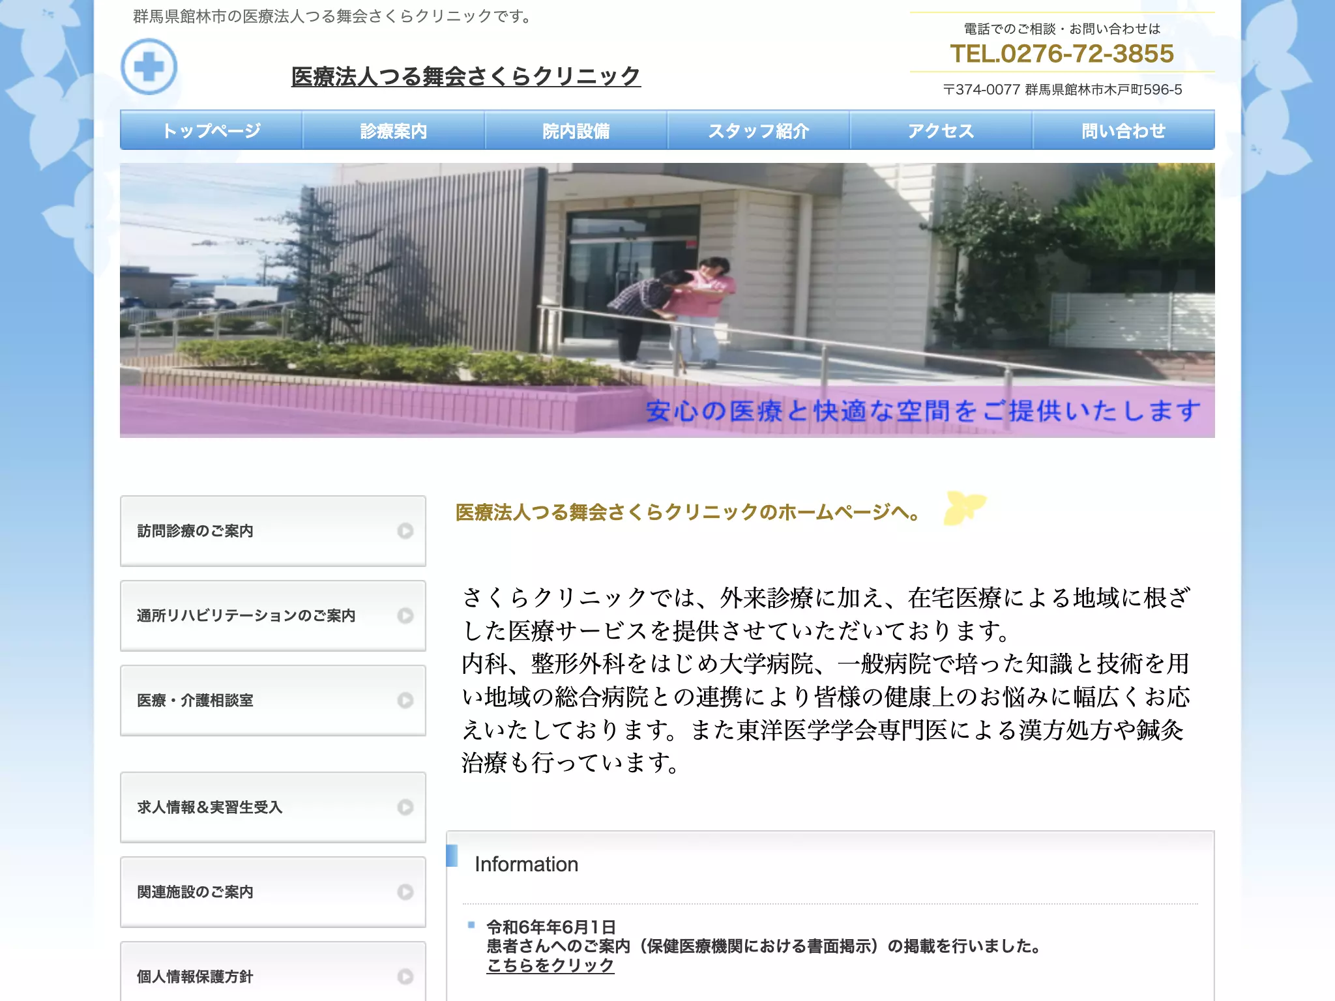Screen dimensions: 1335x1001
Task: Click arrow icon on 訪問診療のご案内
Action: (405, 531)
